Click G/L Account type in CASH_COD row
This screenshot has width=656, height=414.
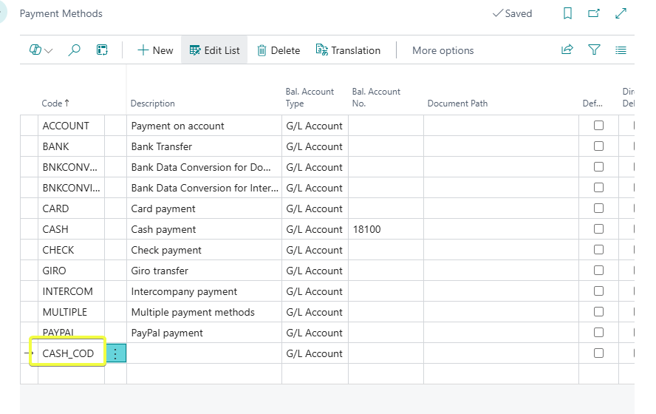click(315, 353)
